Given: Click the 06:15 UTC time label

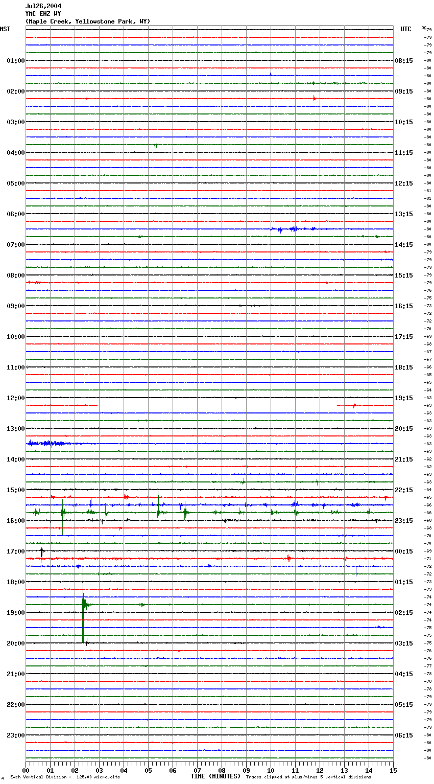Looking at the screenshot, I should tap(404, 735).
